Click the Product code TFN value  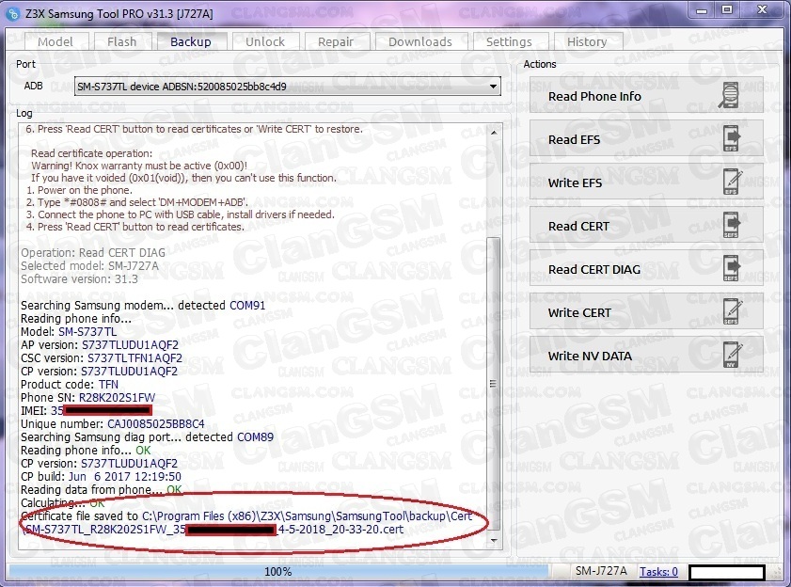click(108, 385)
